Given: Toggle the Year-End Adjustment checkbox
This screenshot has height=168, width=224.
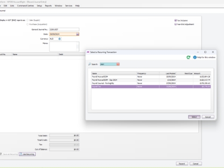Looking at the screenshot, I should pyautogui.click(x=175, y=24).
